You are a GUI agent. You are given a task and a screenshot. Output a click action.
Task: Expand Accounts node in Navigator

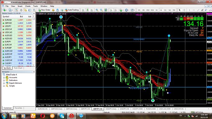pyautogui.click(x=4, y=77)
